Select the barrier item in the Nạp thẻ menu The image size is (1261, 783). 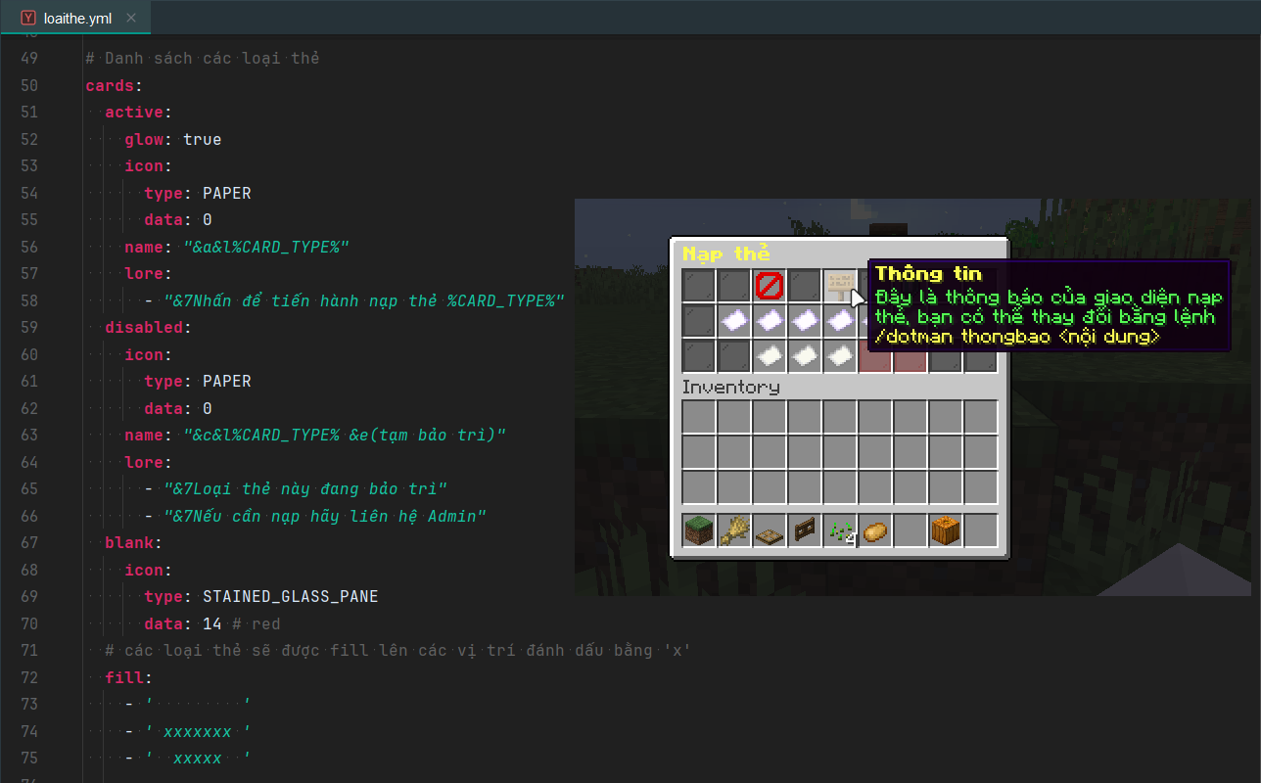click(x=769, y=284)
